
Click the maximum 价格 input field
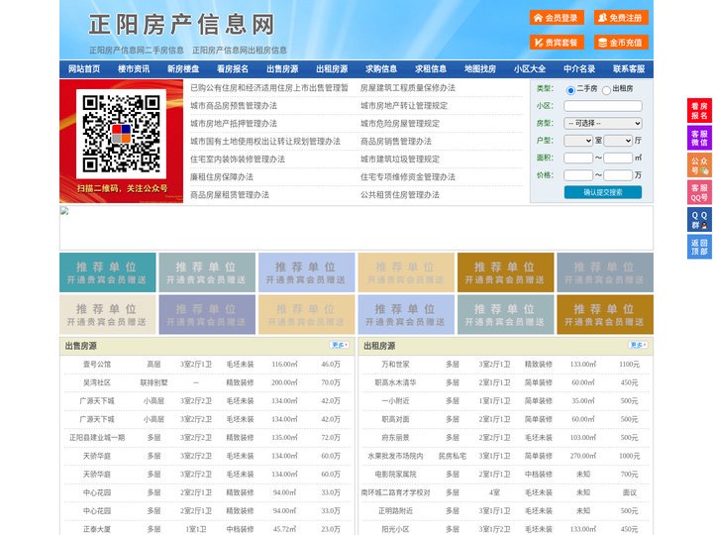pos(618,175)
